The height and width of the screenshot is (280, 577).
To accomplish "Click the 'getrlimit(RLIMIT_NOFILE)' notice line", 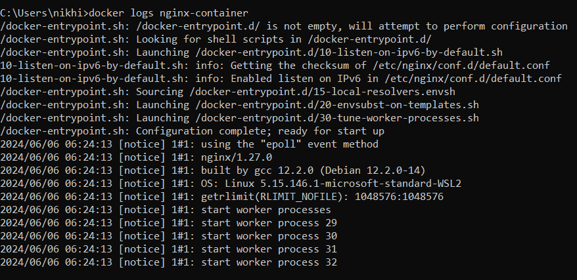I will pyautogui.click(x=221, y=197).
